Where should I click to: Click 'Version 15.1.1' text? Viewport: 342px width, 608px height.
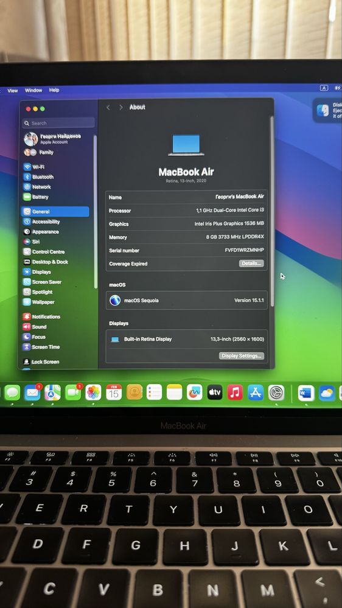[x=249, y=301]
